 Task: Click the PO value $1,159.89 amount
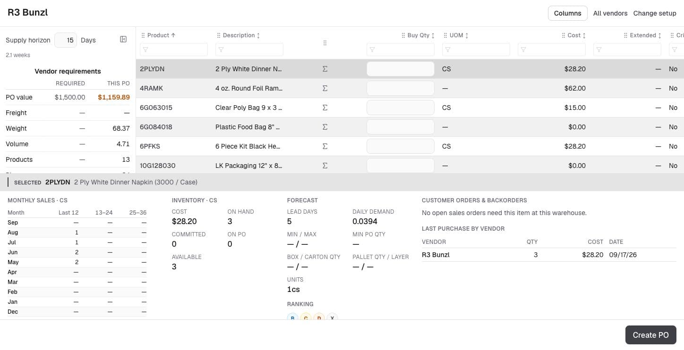click(x=114, y=97)
